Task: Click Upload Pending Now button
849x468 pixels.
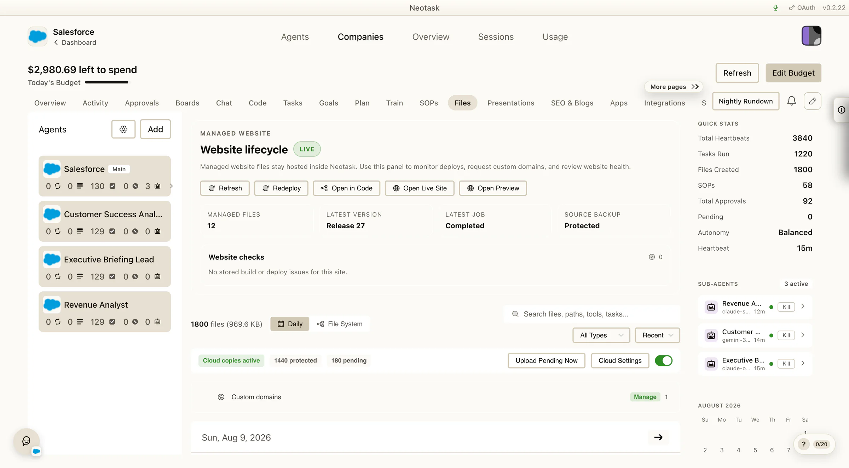Action: point(547,361)
